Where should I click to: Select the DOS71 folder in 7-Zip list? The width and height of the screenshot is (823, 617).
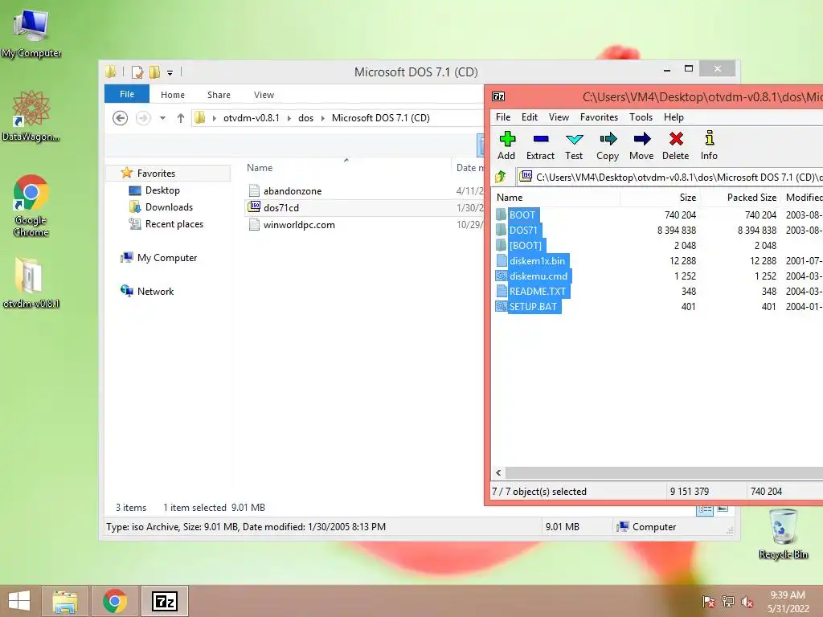[x=522, y=230]
